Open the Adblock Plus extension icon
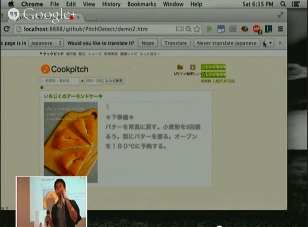Image resolution: width=308 pixels, height=227 pixels. coord(257,29)
